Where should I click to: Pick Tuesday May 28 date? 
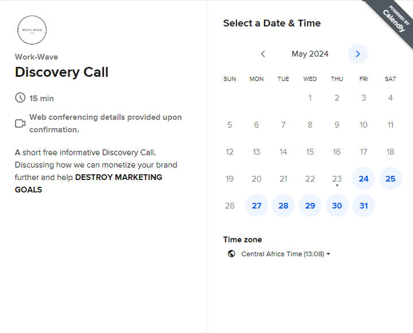click(x=283, y=206)
